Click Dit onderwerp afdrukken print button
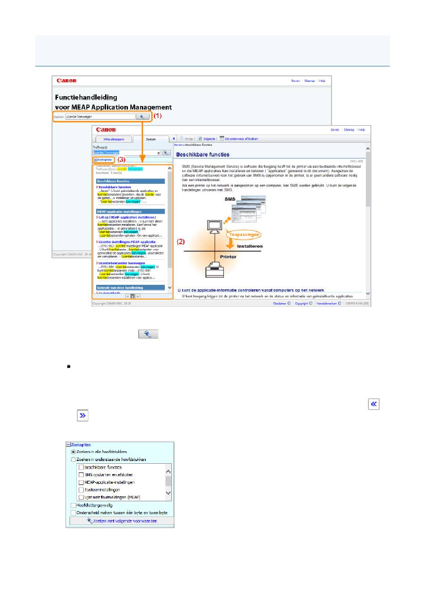Viewport: 425px width, 605px height. coord(238,139)
